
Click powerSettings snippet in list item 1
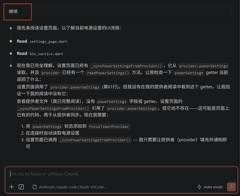(47, 126)
